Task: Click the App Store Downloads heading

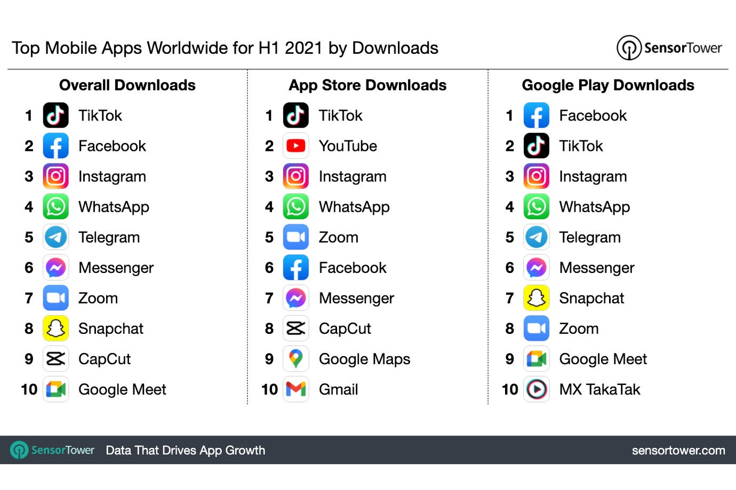Action: pyautogui.click(x=367, y=85)
